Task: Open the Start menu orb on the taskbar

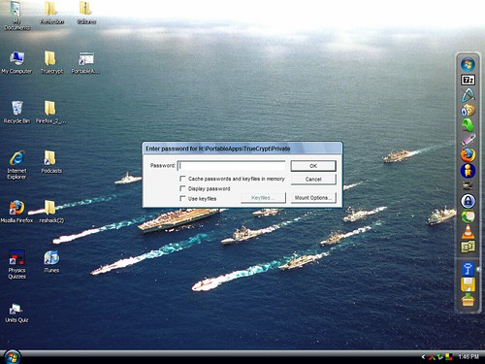Action: pyautogui.click(x=12, y=356)
